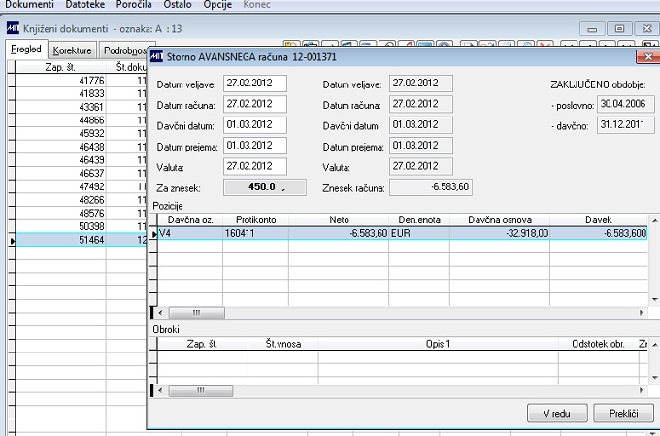The height and width of the screenshot is (436, 660).
Task: Click the down arrow of the Obroki vertical scrollbar
Action: point(654,378)
